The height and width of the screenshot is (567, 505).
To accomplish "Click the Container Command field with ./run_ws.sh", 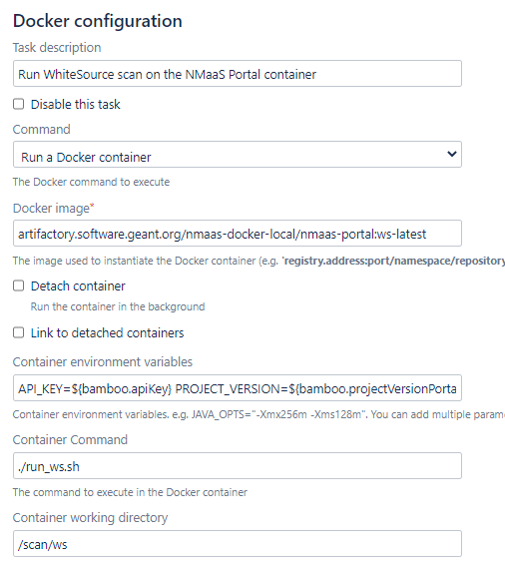I will click(x=238, y=466).
